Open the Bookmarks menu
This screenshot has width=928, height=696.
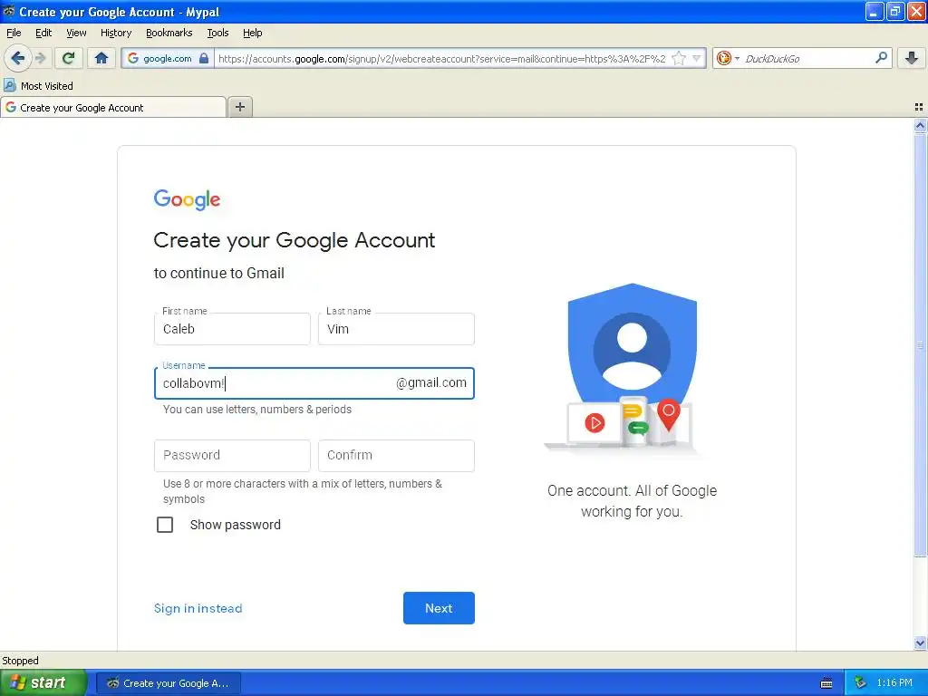point(169,33)
